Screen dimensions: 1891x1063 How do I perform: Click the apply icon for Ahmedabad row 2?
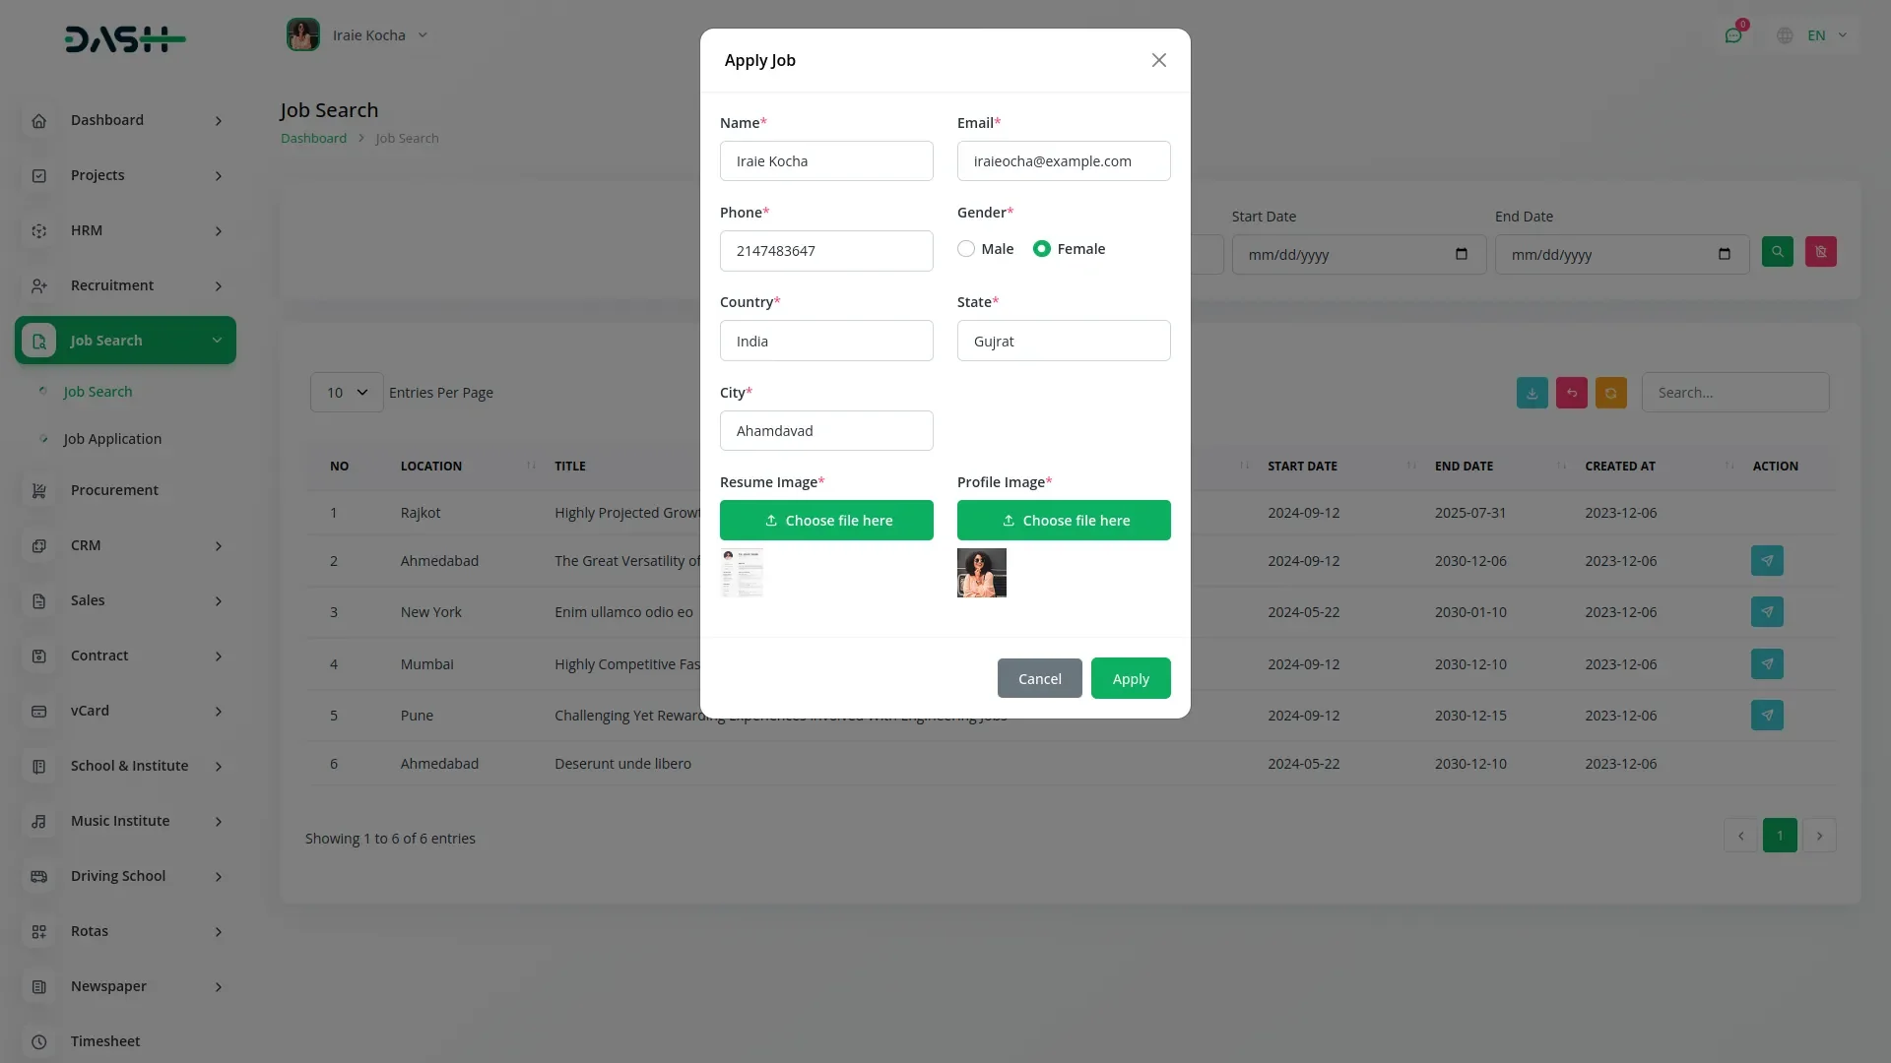click(1767, 561)
